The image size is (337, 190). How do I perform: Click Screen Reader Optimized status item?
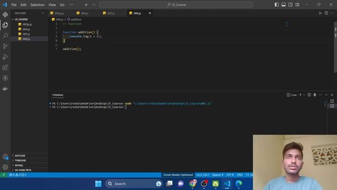pyautogui.click(x=178, y=175)
